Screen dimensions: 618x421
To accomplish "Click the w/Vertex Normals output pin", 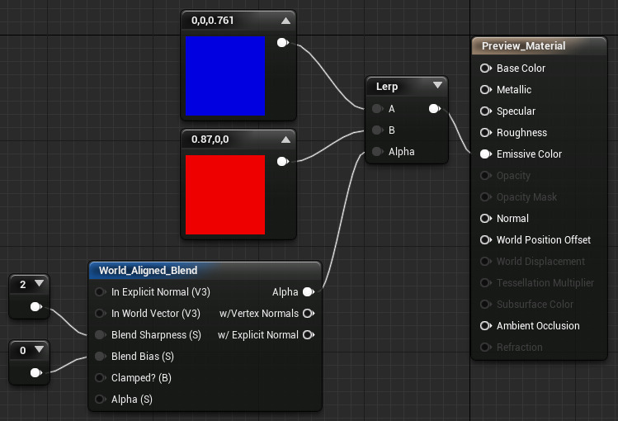I will [x=308, y=314].
